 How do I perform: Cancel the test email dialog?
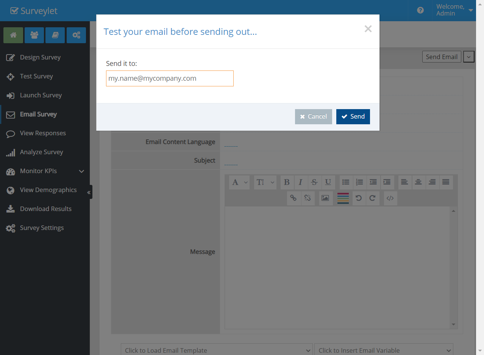(x=313, y=117)
